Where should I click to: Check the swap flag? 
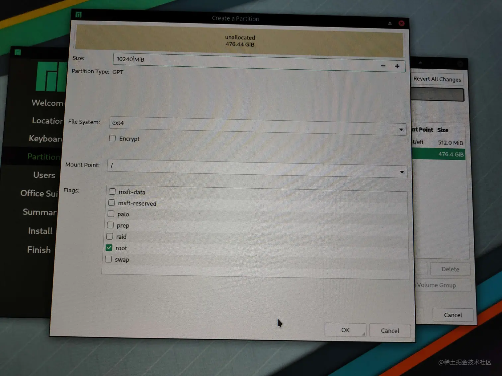click(x=108, y=259)
